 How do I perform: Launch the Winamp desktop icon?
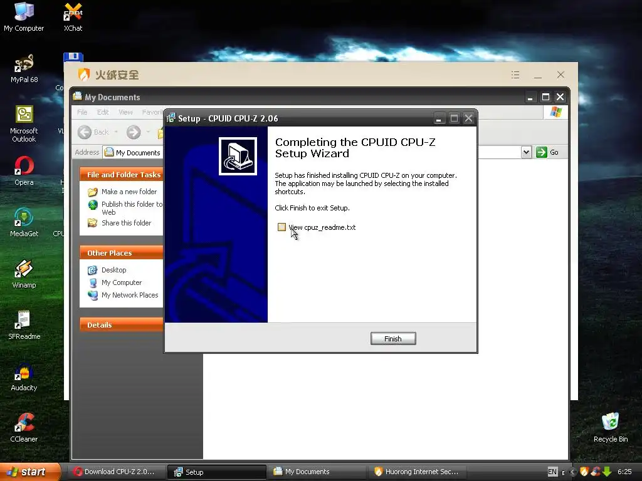[x=24, y=274]
